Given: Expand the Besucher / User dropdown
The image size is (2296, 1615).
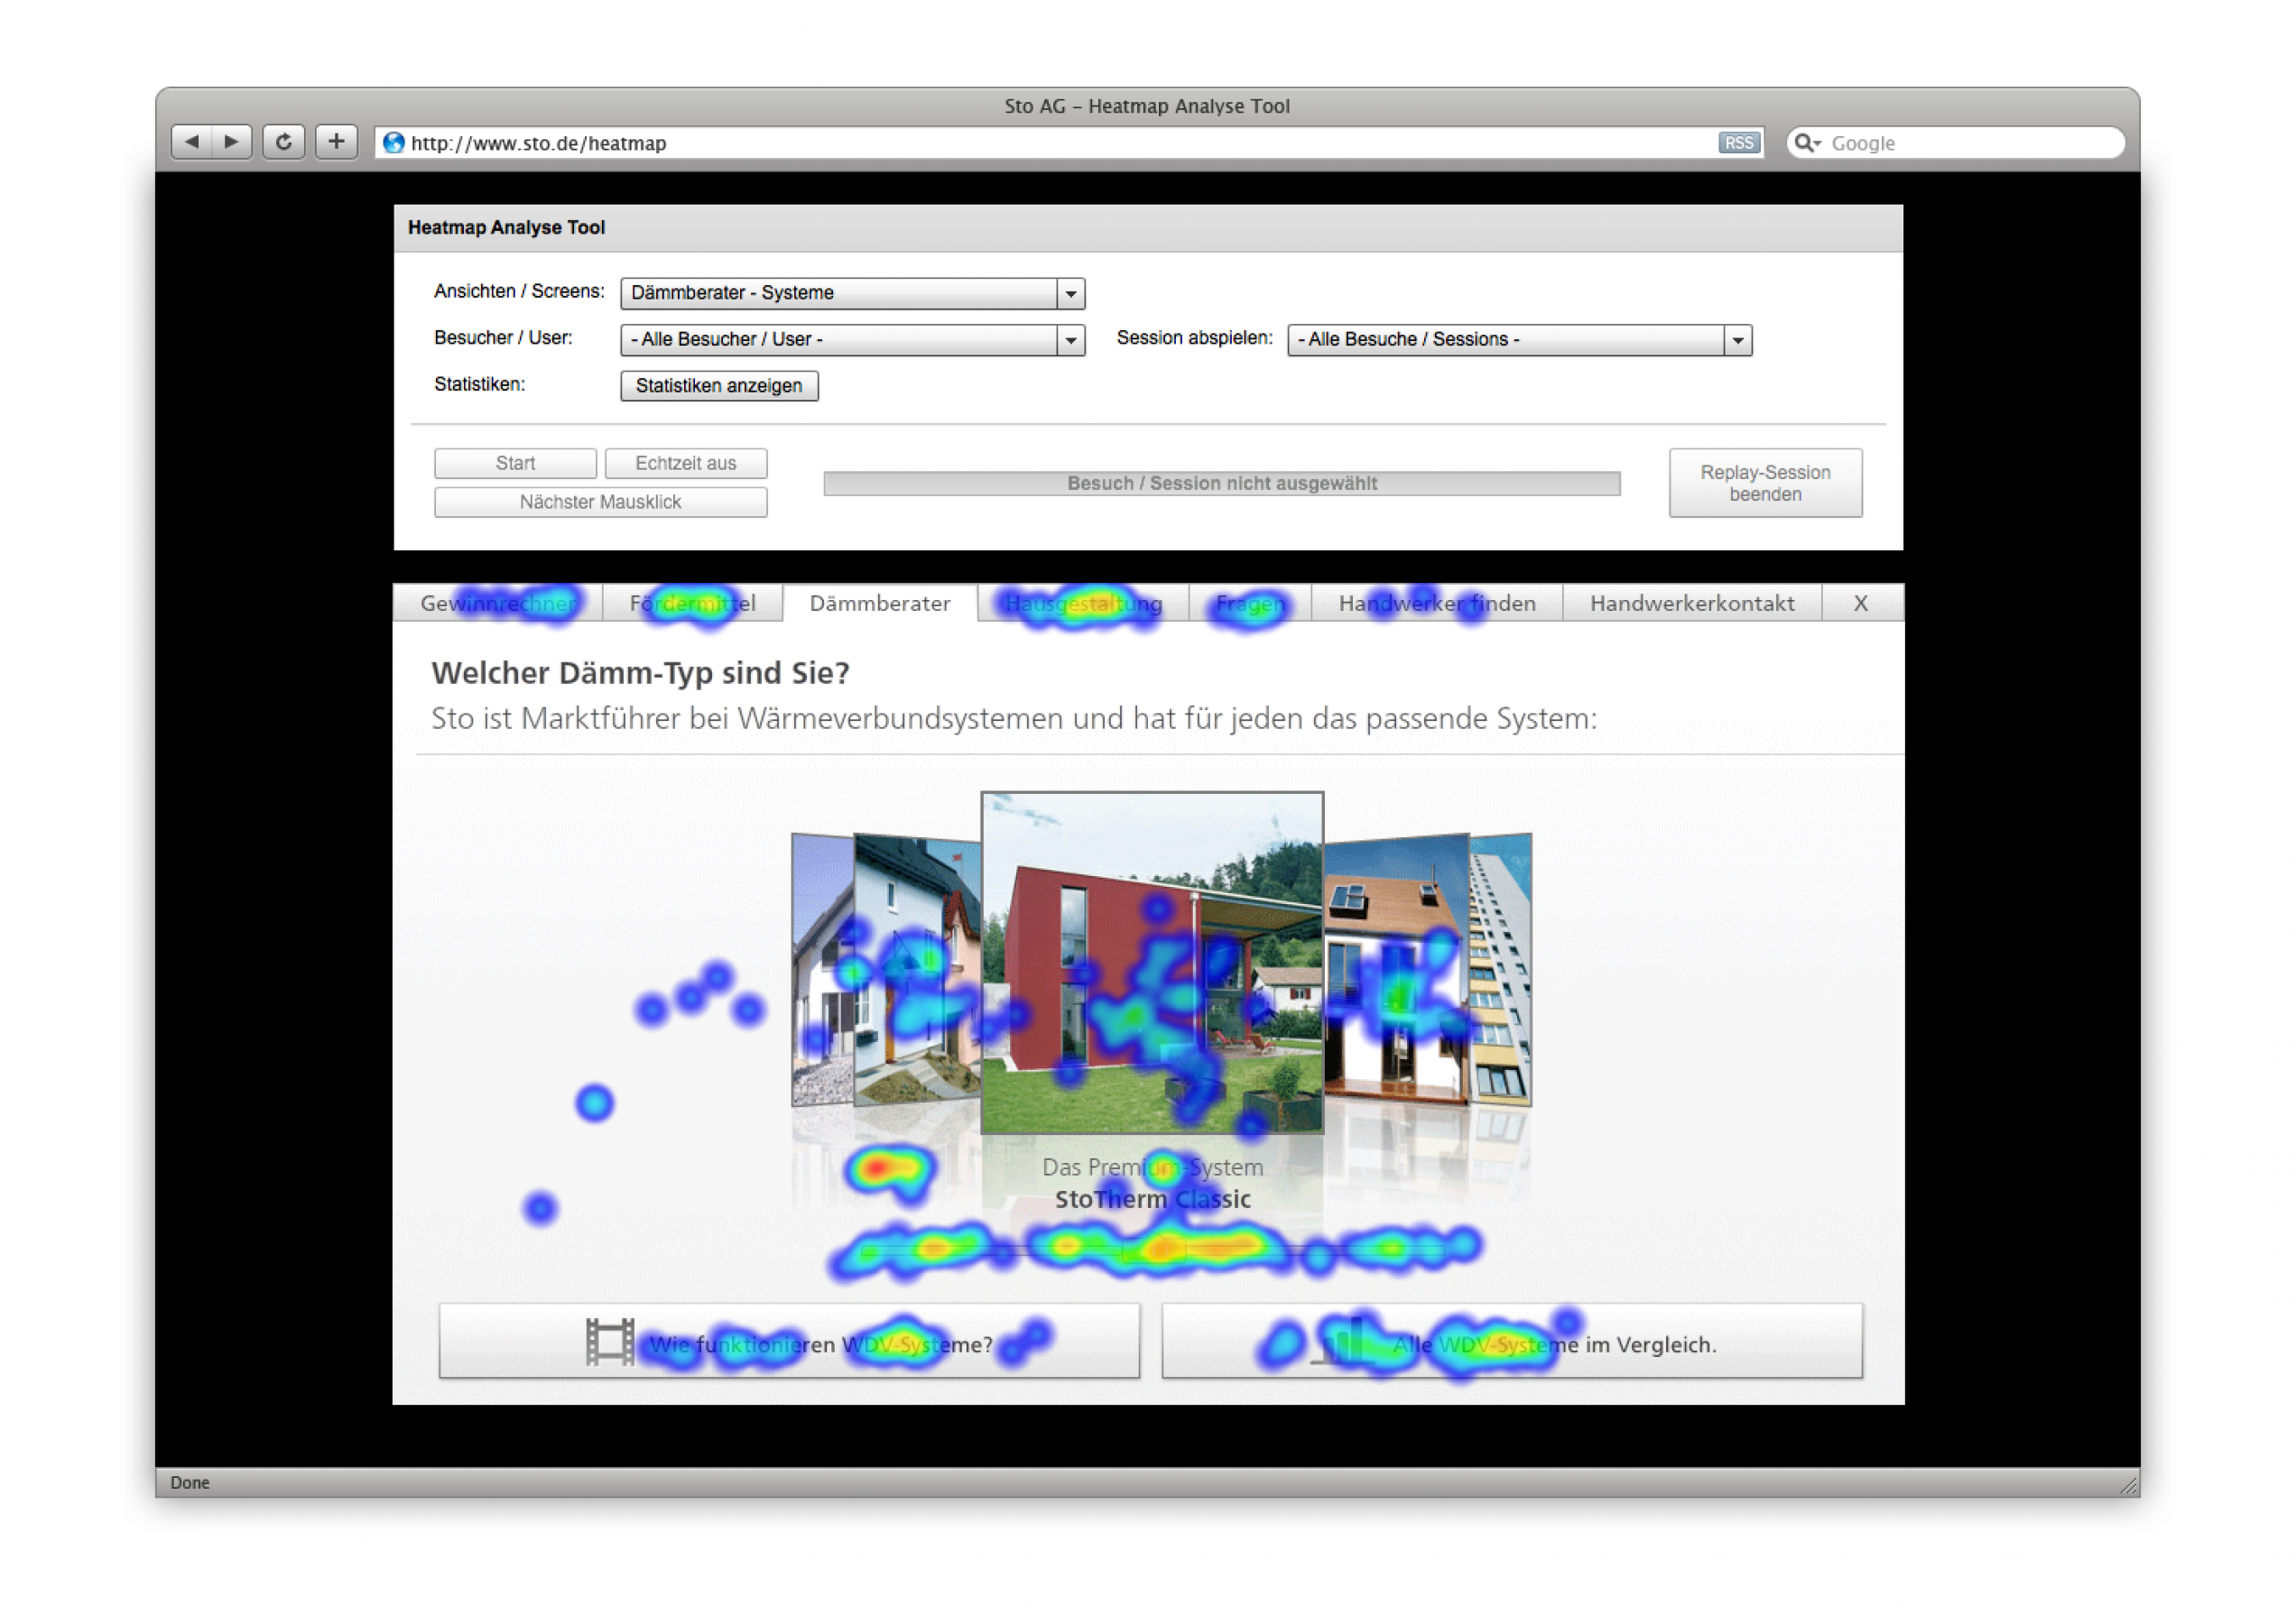Looking at the screenshot, I should (x=852, y=340).
